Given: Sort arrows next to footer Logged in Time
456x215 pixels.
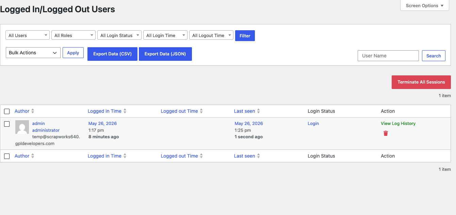Looking at the screenshot, I should [x=125, y=156].
